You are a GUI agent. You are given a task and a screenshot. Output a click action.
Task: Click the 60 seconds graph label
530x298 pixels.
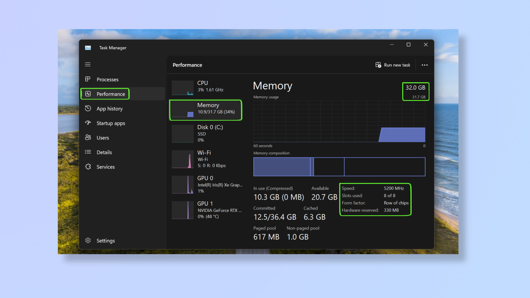(263, 146)
